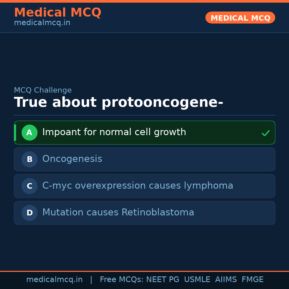
Task: Select USMLE in the footer
Action: point(197,280)
